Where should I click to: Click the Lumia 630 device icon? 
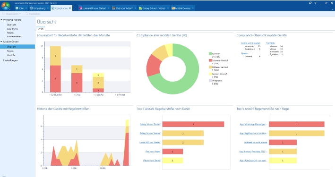click(x=80, y=8)
